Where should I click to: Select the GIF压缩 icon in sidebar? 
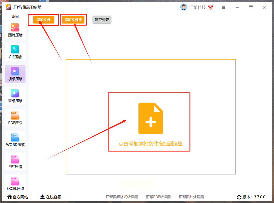coord(15,49)
